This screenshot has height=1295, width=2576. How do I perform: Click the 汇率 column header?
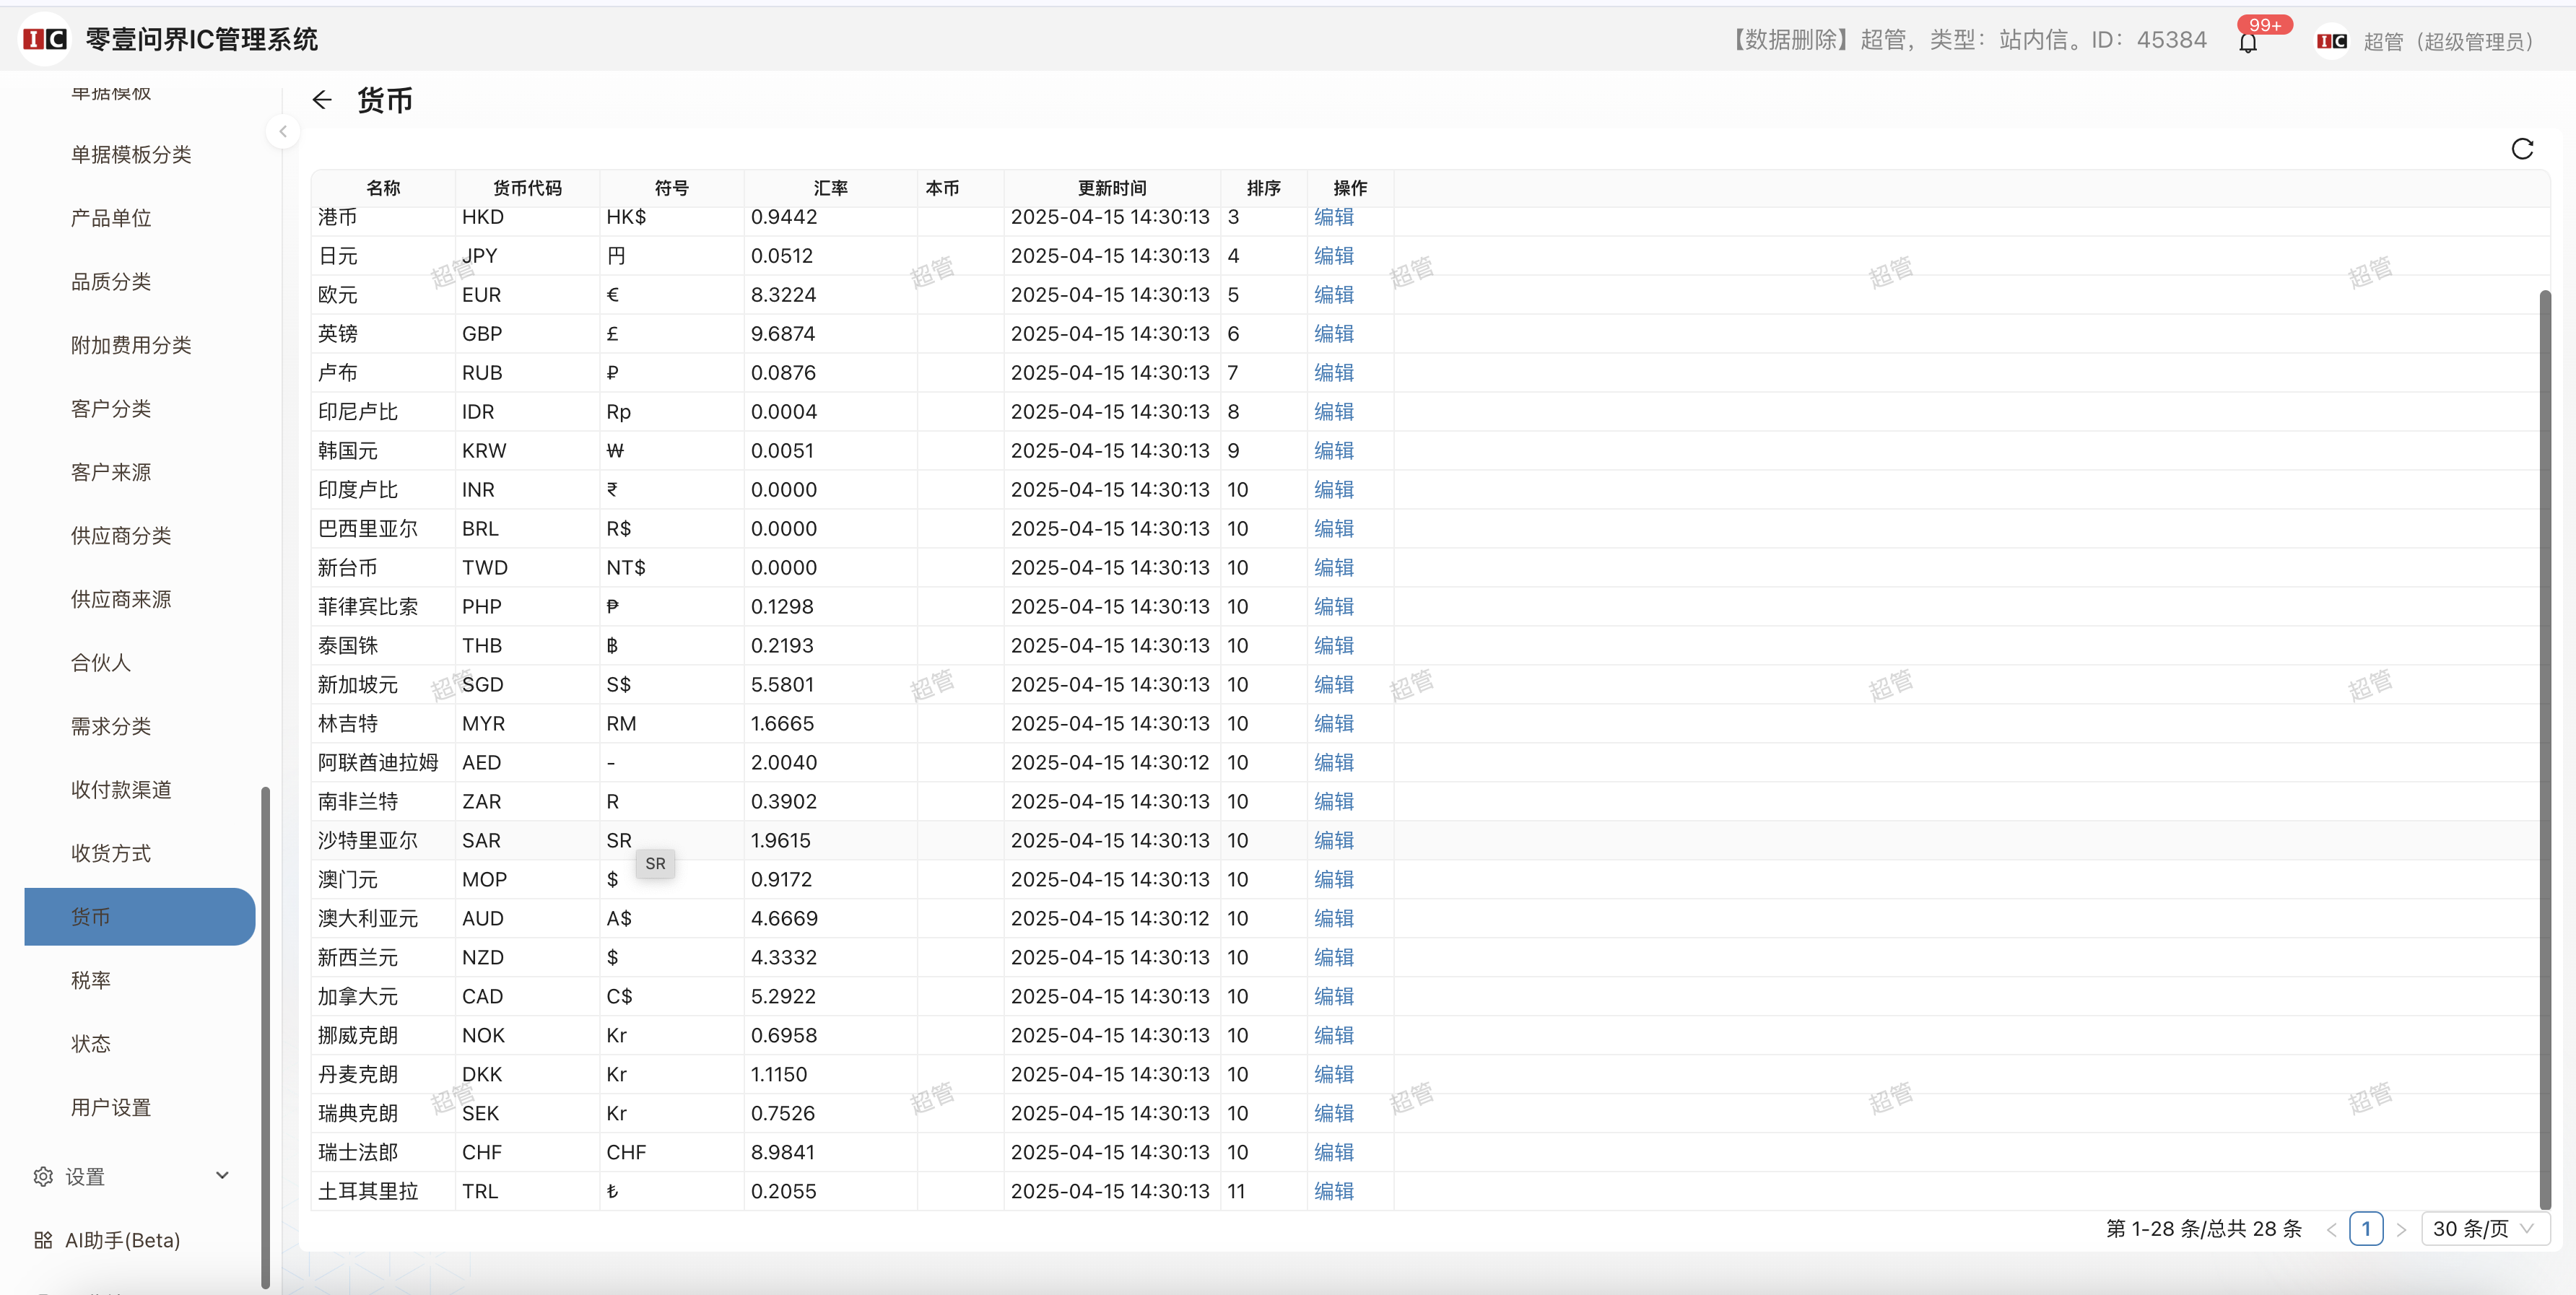830,188
